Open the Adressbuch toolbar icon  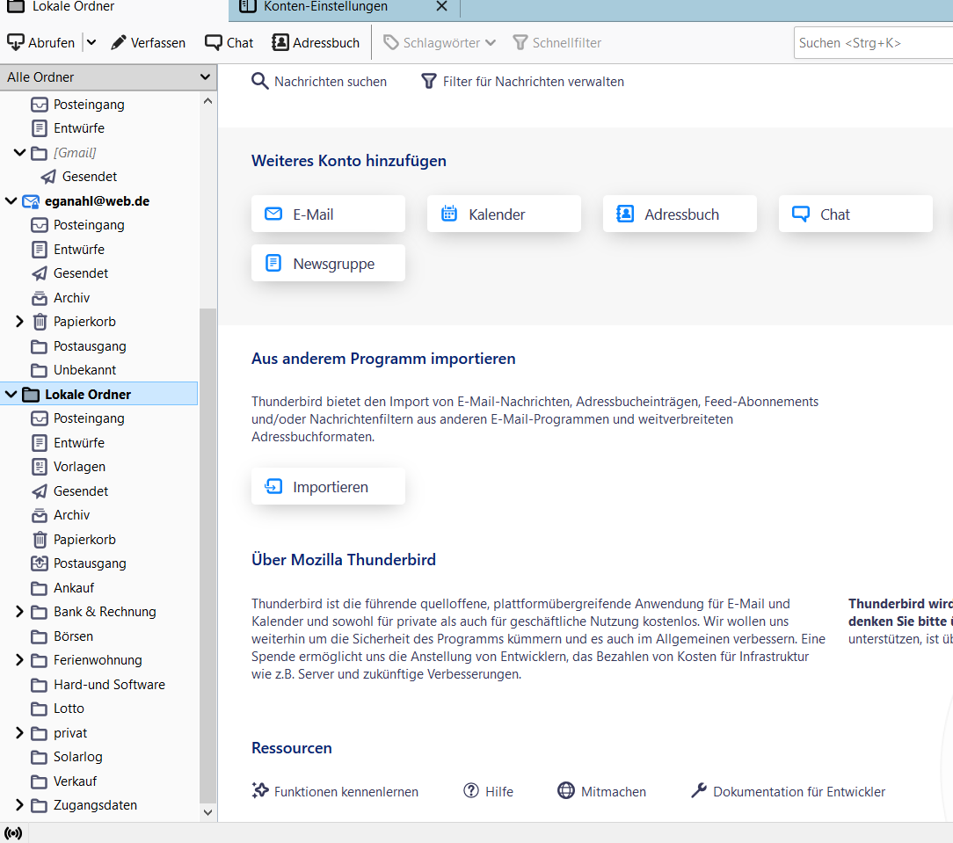coord(280,42)
